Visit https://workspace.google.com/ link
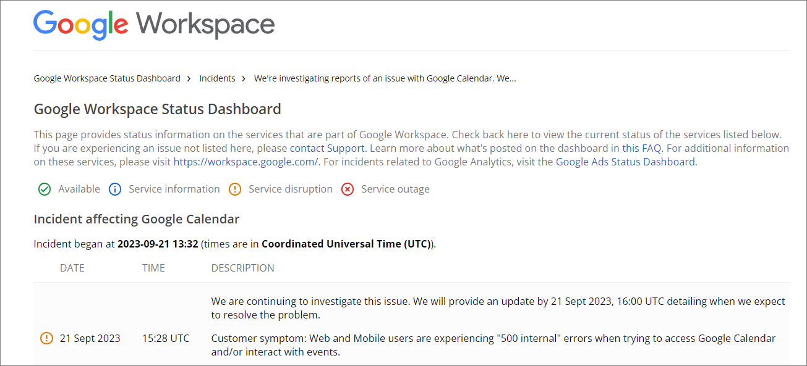Screen dimensions: 807x366 click(246, 162)
